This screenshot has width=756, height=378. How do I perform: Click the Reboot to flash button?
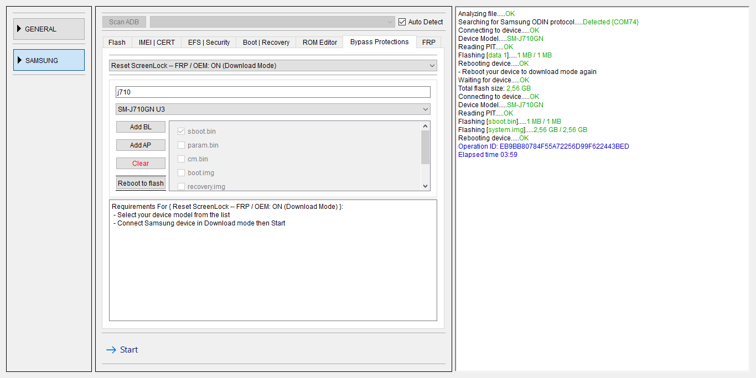click(x=141, y=183)
